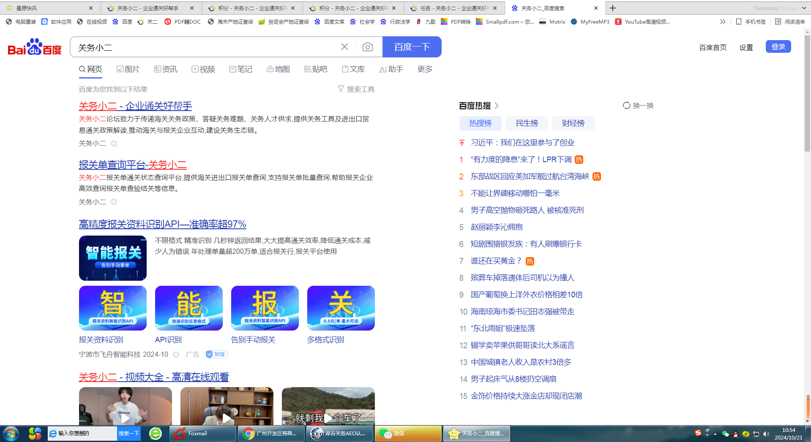Click the Baidu logo
The image size is (811, 442).
35,47
